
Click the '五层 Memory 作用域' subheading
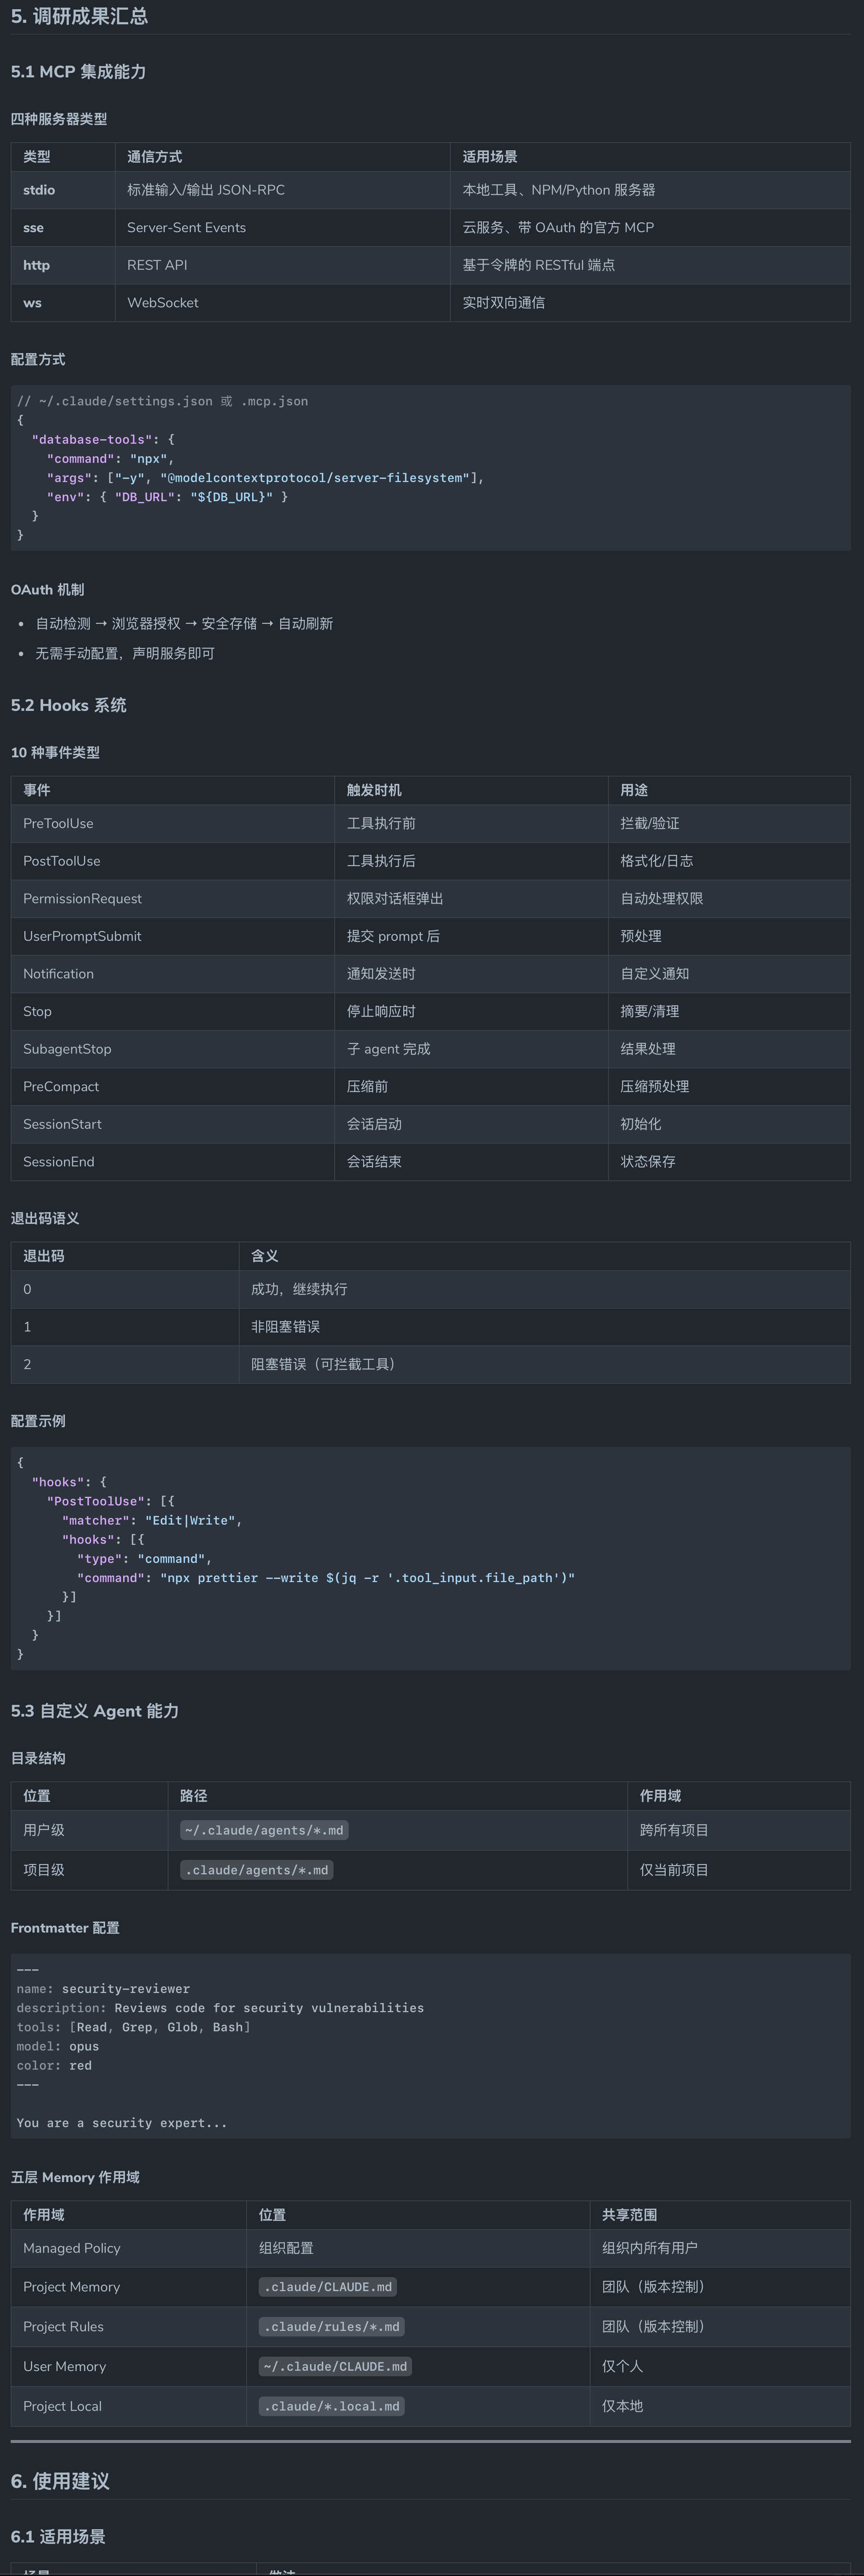click(x=75, y=2177)
